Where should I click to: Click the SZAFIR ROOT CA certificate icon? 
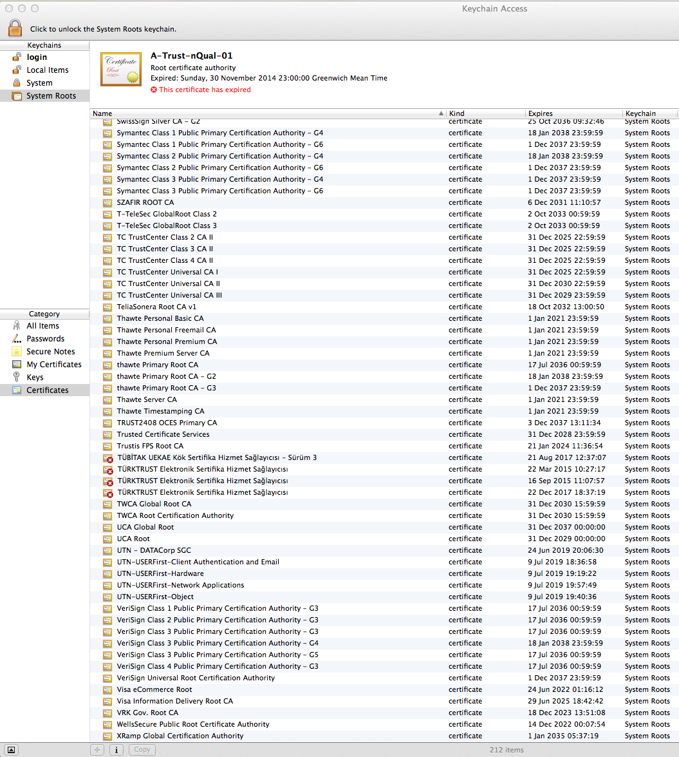pyautogui.click(x=107, y=203)
